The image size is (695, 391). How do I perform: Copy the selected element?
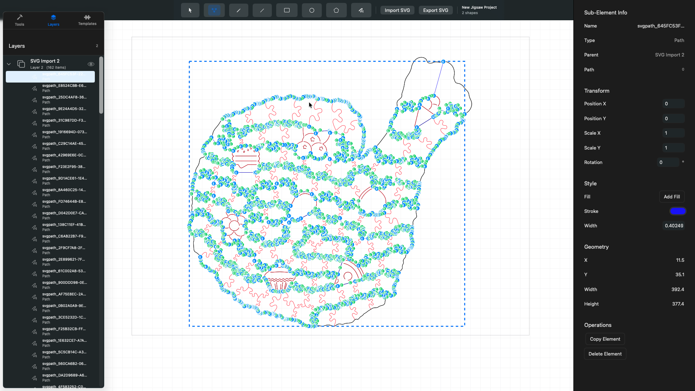[x=605, y=339]
